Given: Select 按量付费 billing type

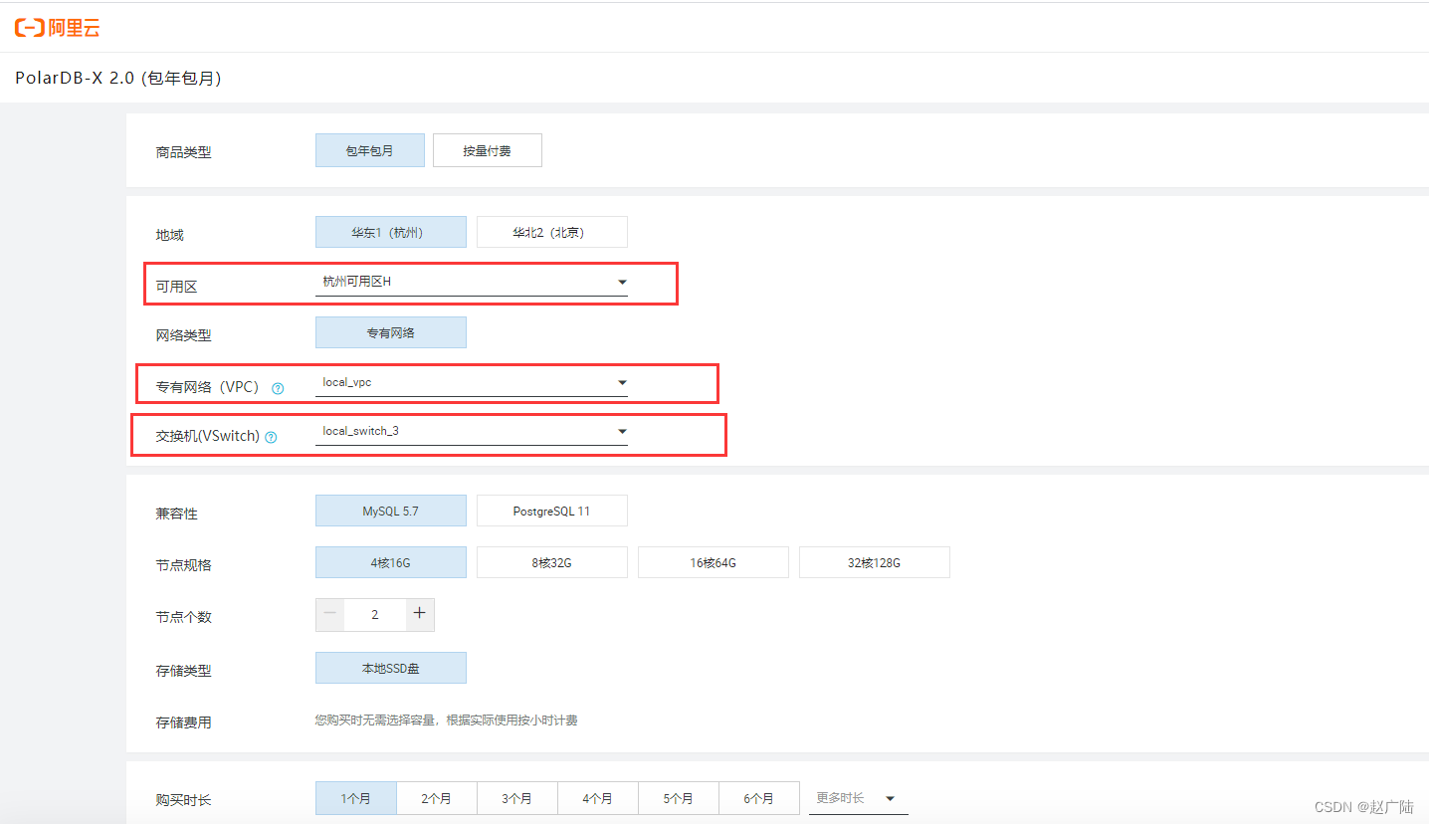Looking at the screenshot, I should (x=488, y=150).
